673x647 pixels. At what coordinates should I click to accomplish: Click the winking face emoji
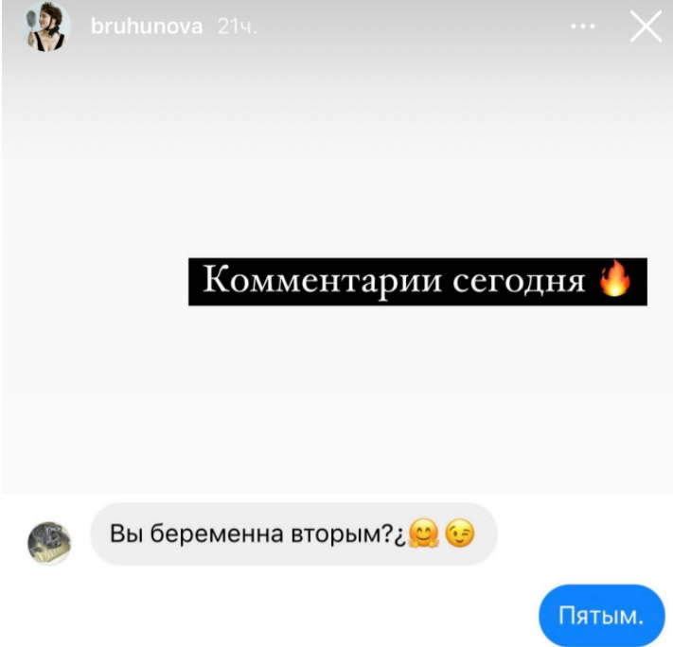460,533
